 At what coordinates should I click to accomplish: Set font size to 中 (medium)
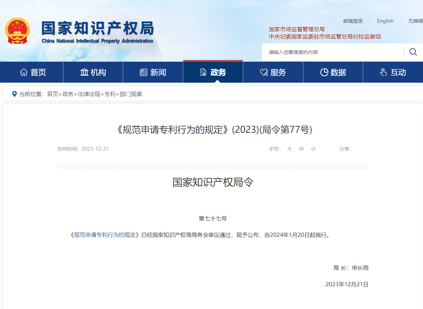(x=301, y=149)
